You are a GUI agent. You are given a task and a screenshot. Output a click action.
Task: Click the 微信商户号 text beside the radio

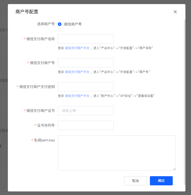click(73, 24)
